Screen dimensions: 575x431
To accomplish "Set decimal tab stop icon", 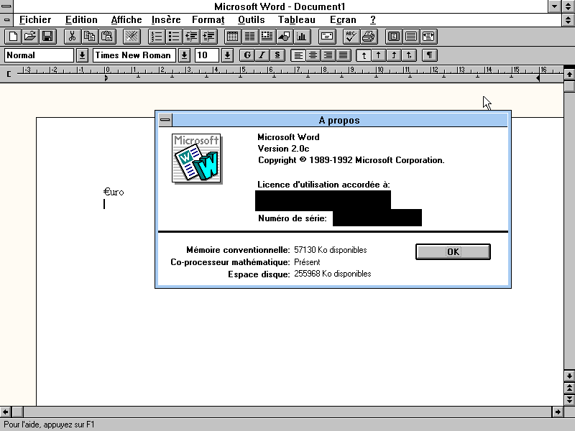I will (x=408, y=55).
